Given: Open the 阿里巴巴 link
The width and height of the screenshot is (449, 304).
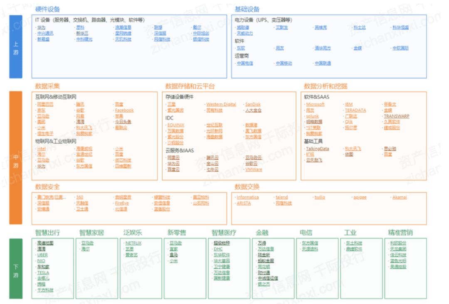Looking at the screenshot, I should click(45, 104).
